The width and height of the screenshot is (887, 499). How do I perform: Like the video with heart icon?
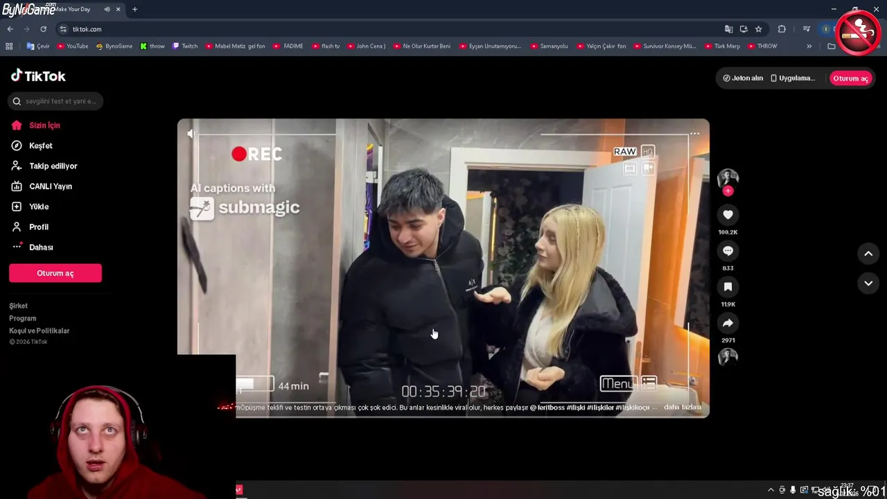coord(728,215)
